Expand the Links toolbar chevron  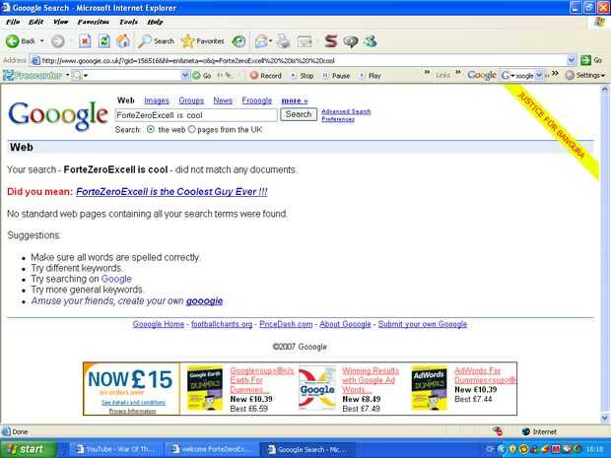point(458,73)
